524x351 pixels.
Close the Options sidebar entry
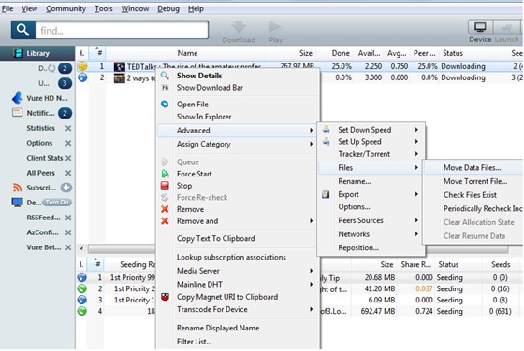tap(68, 143)
